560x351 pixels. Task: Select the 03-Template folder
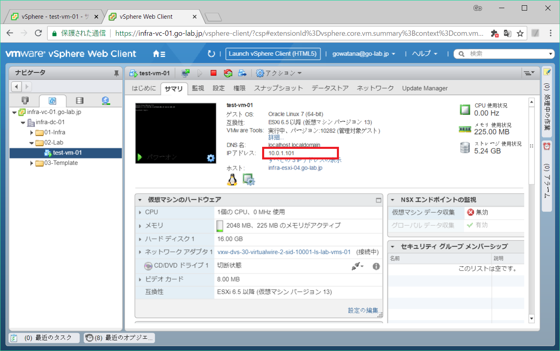coord(56,163)
